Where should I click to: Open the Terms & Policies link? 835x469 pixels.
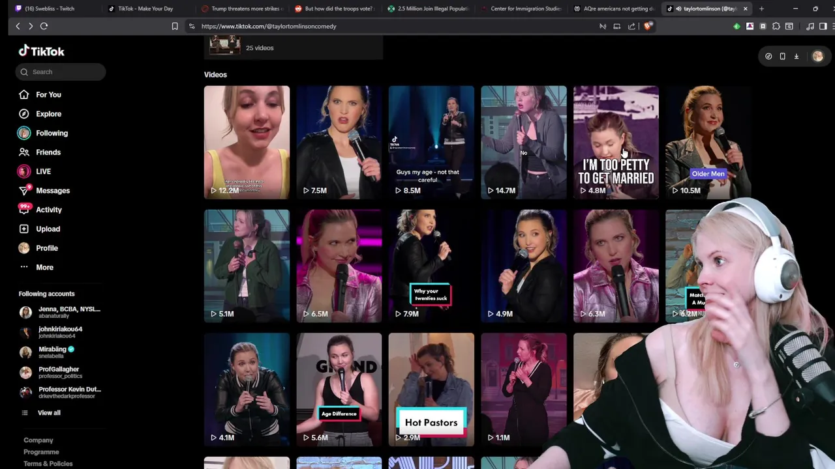48,464
